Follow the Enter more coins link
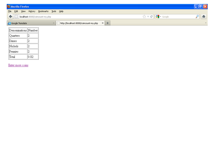This screenshot has height=147, width=213. tap(18, 65)
